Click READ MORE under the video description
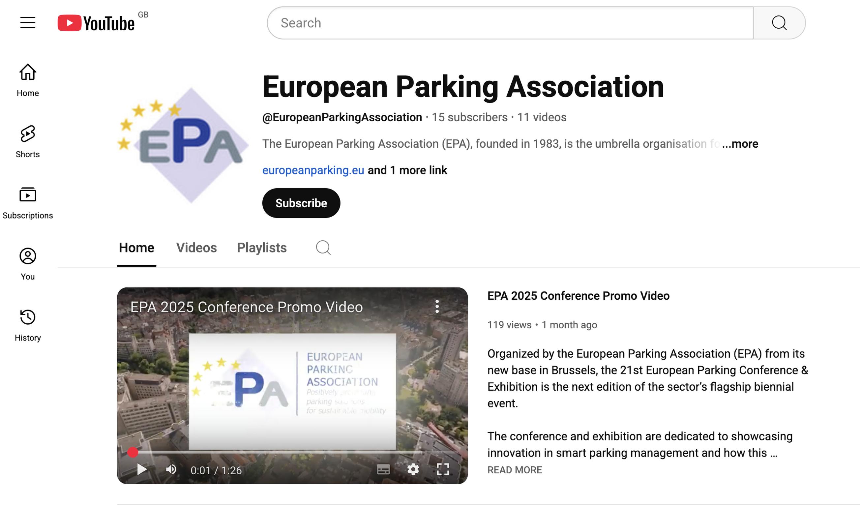 point(515,470)
